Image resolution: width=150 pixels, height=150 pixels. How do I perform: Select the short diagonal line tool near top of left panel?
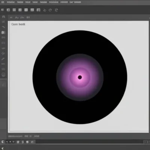3,27
